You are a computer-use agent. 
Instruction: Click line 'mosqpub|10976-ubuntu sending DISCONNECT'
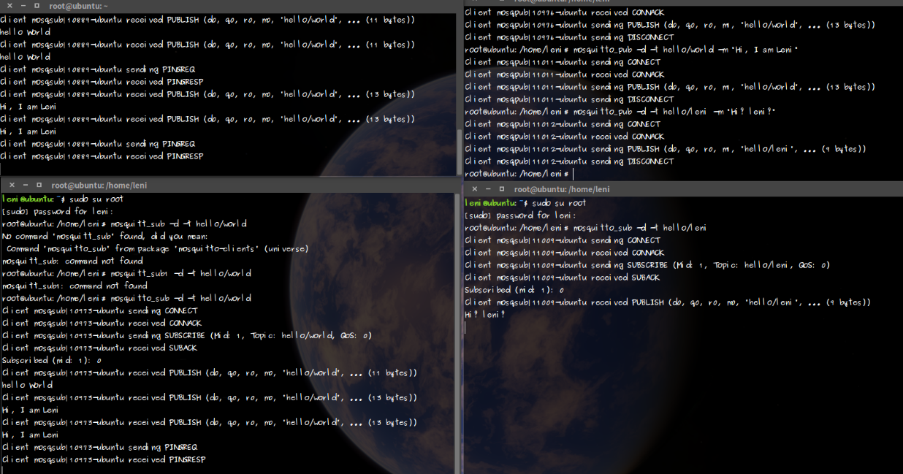point(569,37)
